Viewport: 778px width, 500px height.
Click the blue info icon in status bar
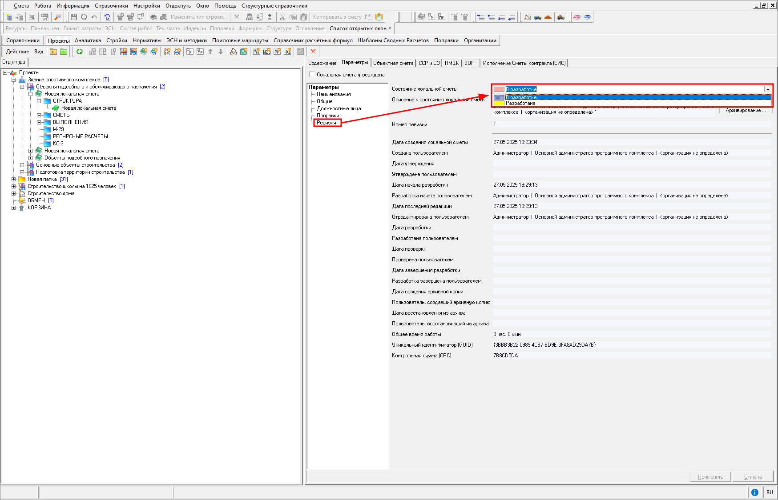[x=754, y=492]
